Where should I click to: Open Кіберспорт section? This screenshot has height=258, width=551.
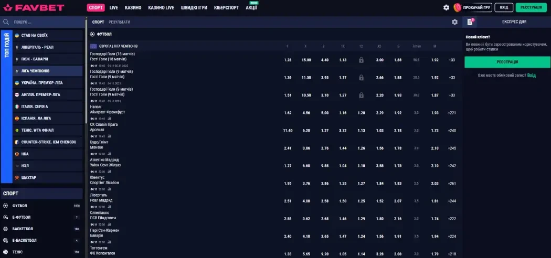pos(226,8)
